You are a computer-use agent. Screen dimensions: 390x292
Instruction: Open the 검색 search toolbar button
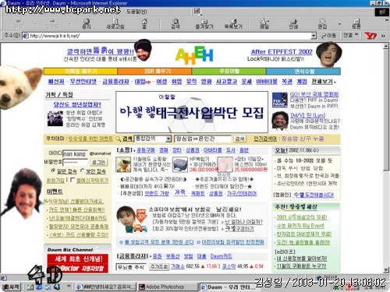click(x=175, y=23)
